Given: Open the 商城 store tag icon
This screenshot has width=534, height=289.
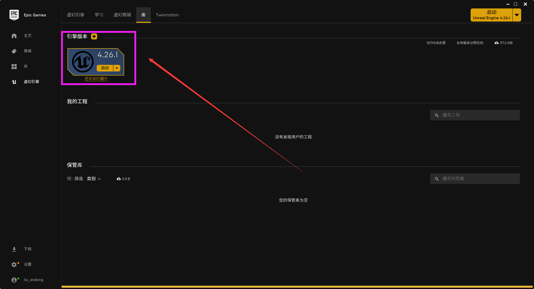Looking at the screenshot, I should pyautogui.click(x=14, y=51).
